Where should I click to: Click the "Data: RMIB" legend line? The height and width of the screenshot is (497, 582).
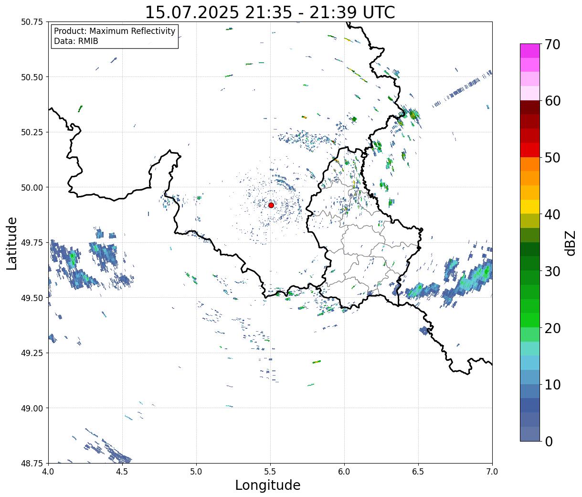pyautogui.click(x=76, y=41)
